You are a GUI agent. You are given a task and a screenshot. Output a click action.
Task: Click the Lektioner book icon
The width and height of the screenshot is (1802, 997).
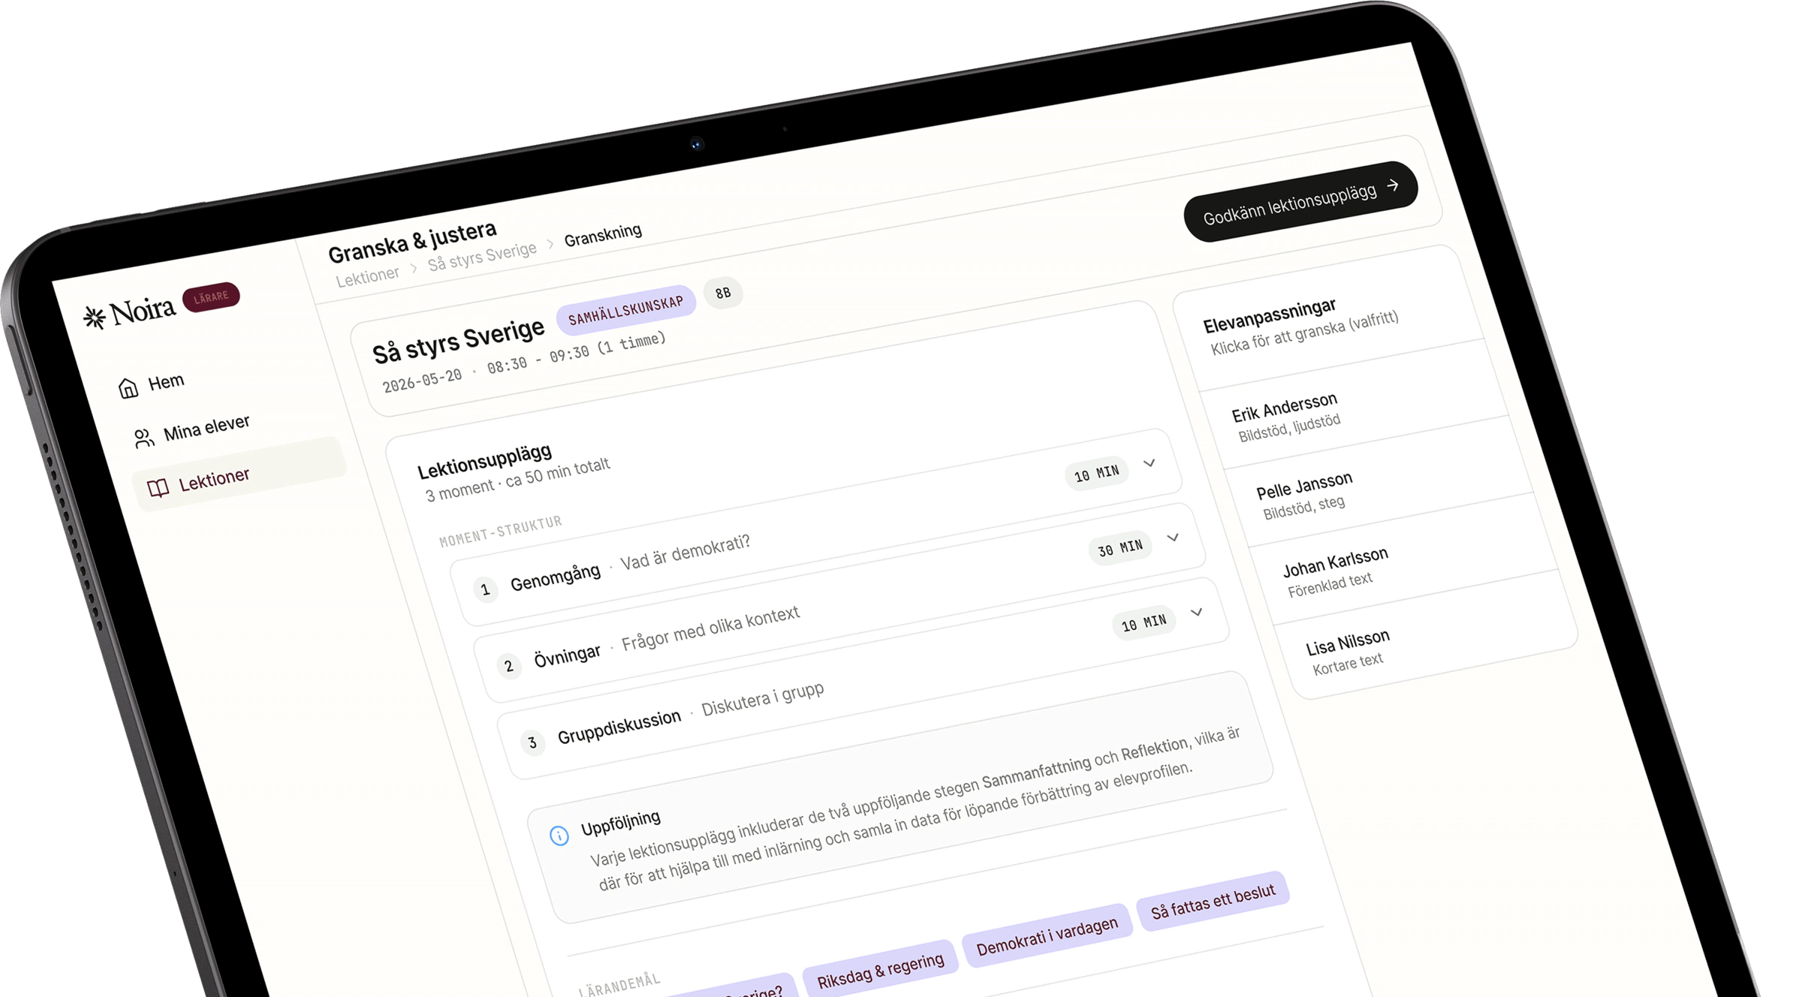158,489
